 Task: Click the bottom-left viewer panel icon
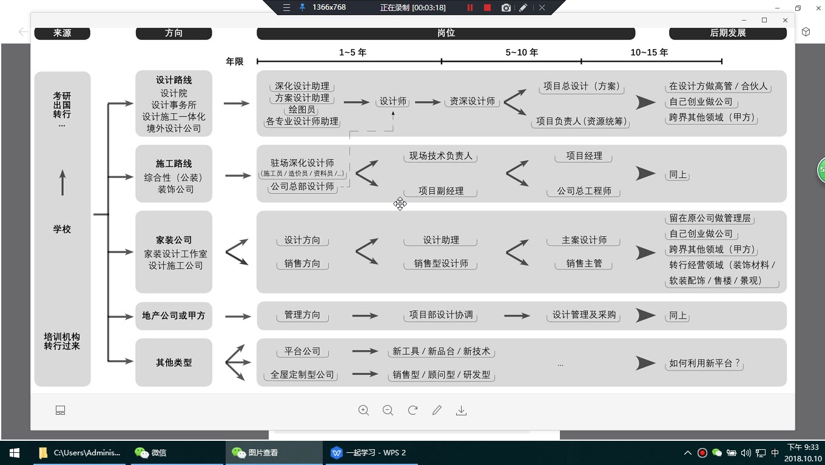tap(60, 411)
